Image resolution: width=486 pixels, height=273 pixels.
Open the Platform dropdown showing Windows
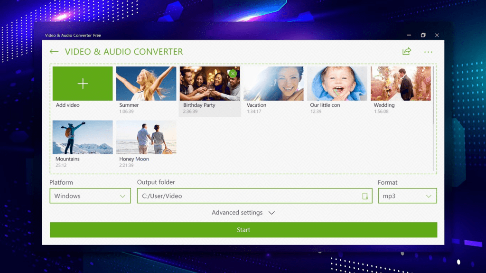coord(90,196)
